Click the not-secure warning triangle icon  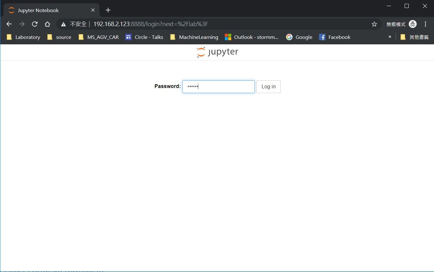[x=64, y=24]
